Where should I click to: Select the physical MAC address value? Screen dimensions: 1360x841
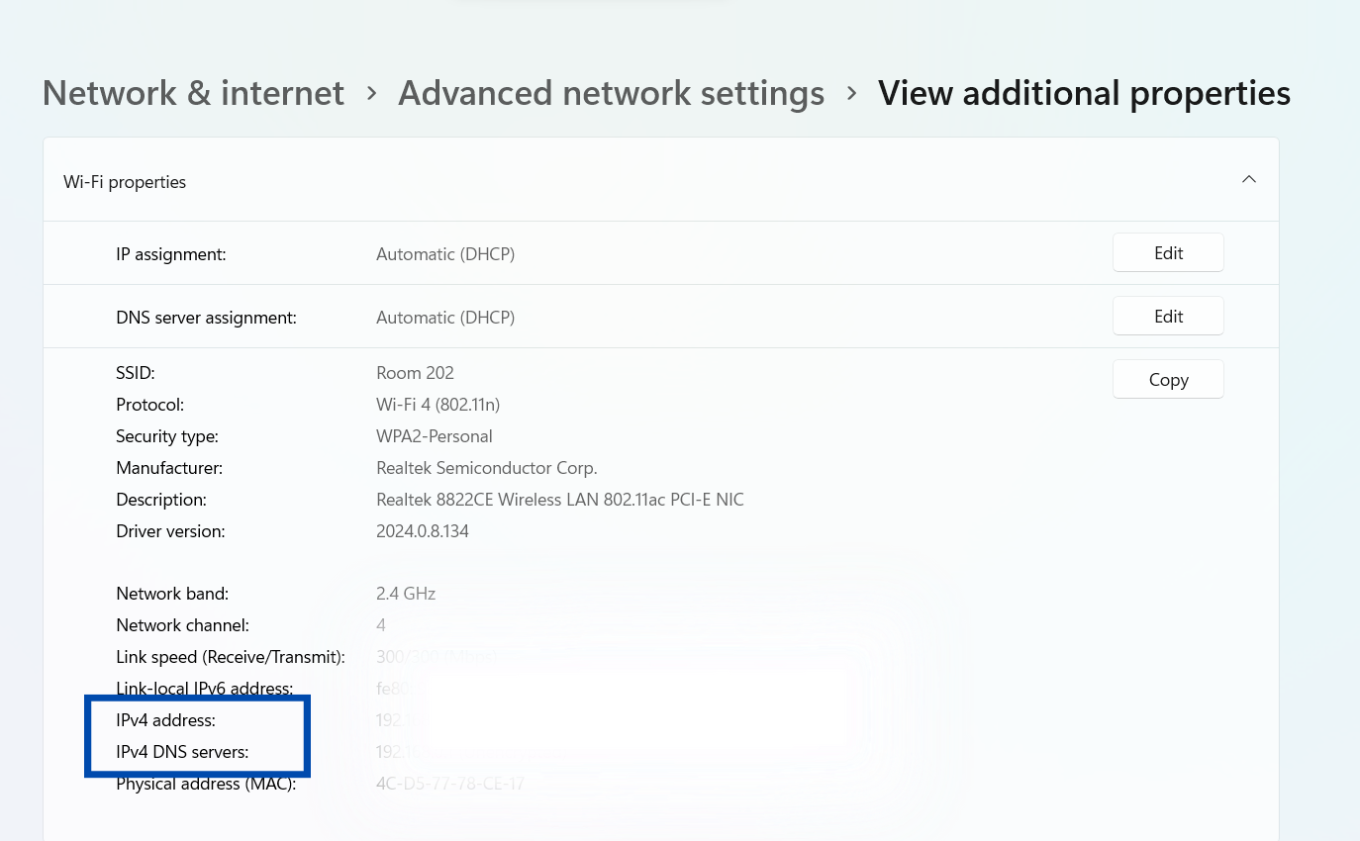point(450,783)
